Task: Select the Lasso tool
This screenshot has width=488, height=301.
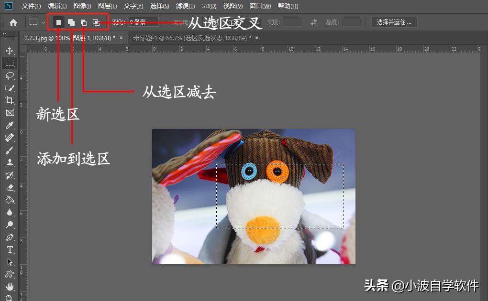Action: click(x=10, y=75)
